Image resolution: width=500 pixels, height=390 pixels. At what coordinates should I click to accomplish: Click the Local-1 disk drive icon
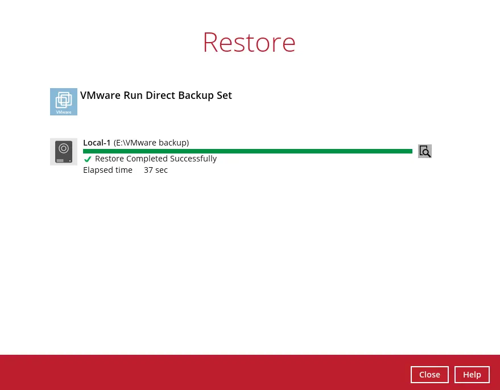[63, 152]
